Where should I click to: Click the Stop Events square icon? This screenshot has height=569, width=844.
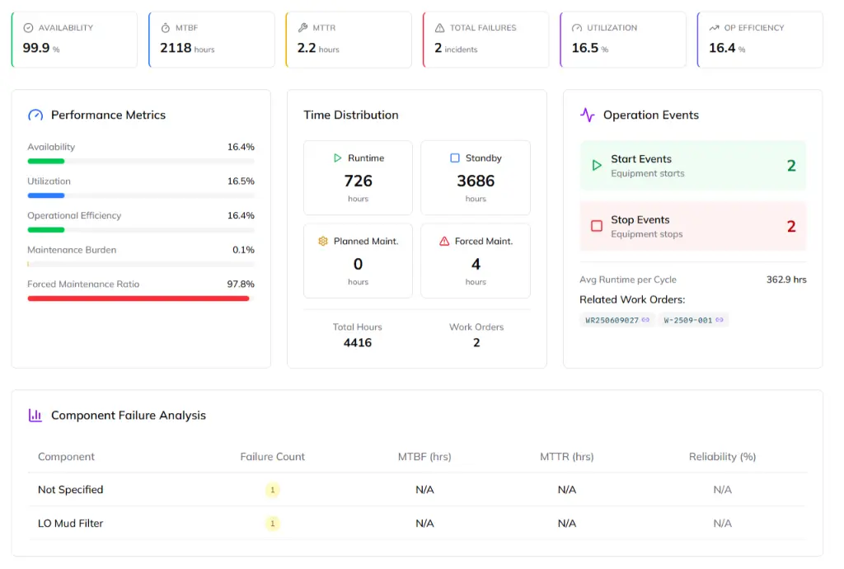pos(597,226)
